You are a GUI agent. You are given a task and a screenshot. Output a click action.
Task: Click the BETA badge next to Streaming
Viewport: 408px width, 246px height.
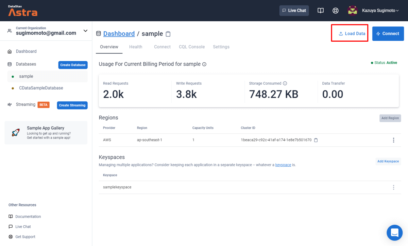[44, 105]
